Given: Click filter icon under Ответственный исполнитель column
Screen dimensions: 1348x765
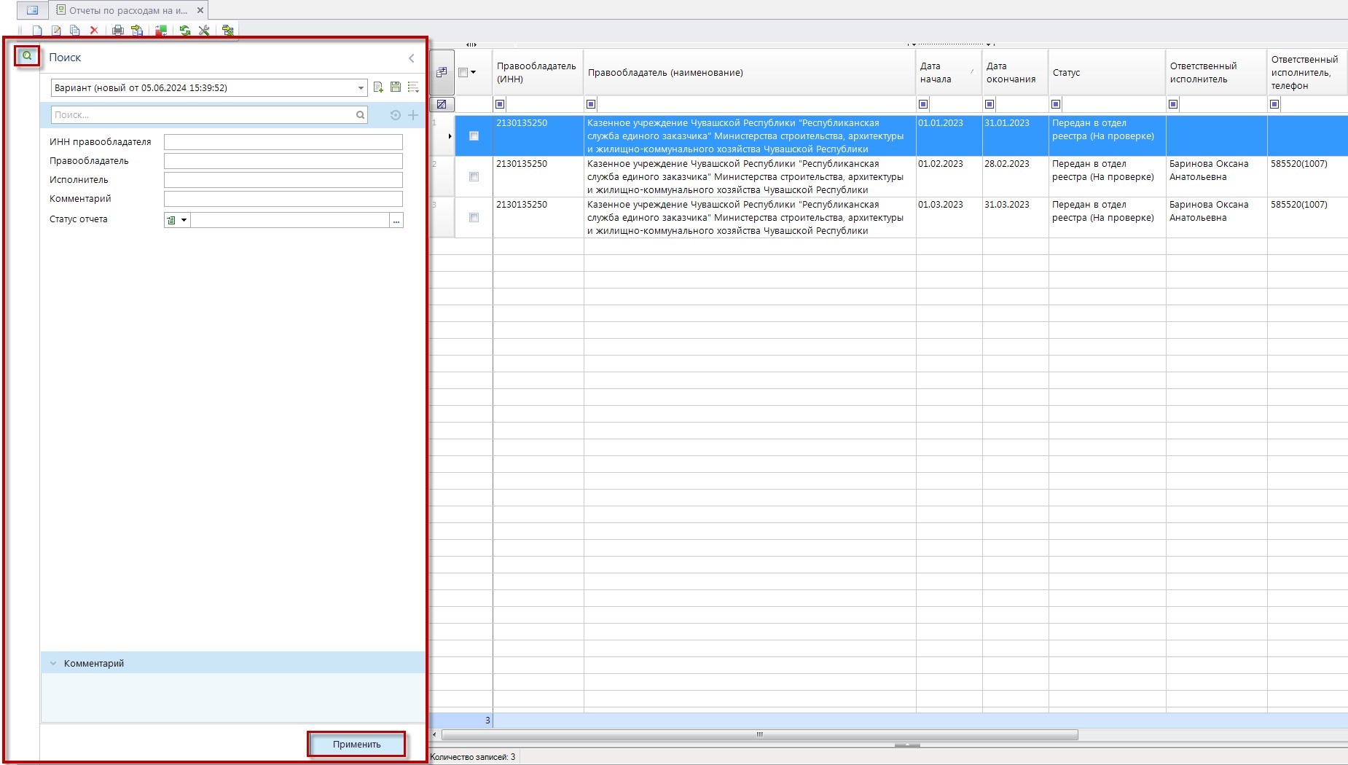Looking at the screenshot, I should (1173, 104).
